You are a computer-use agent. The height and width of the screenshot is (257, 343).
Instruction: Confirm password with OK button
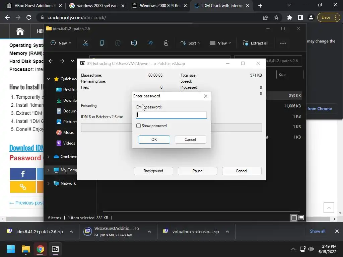(x=154, y=140)
